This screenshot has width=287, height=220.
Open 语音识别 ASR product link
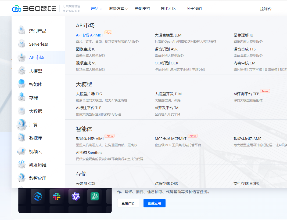click(166, 49)
